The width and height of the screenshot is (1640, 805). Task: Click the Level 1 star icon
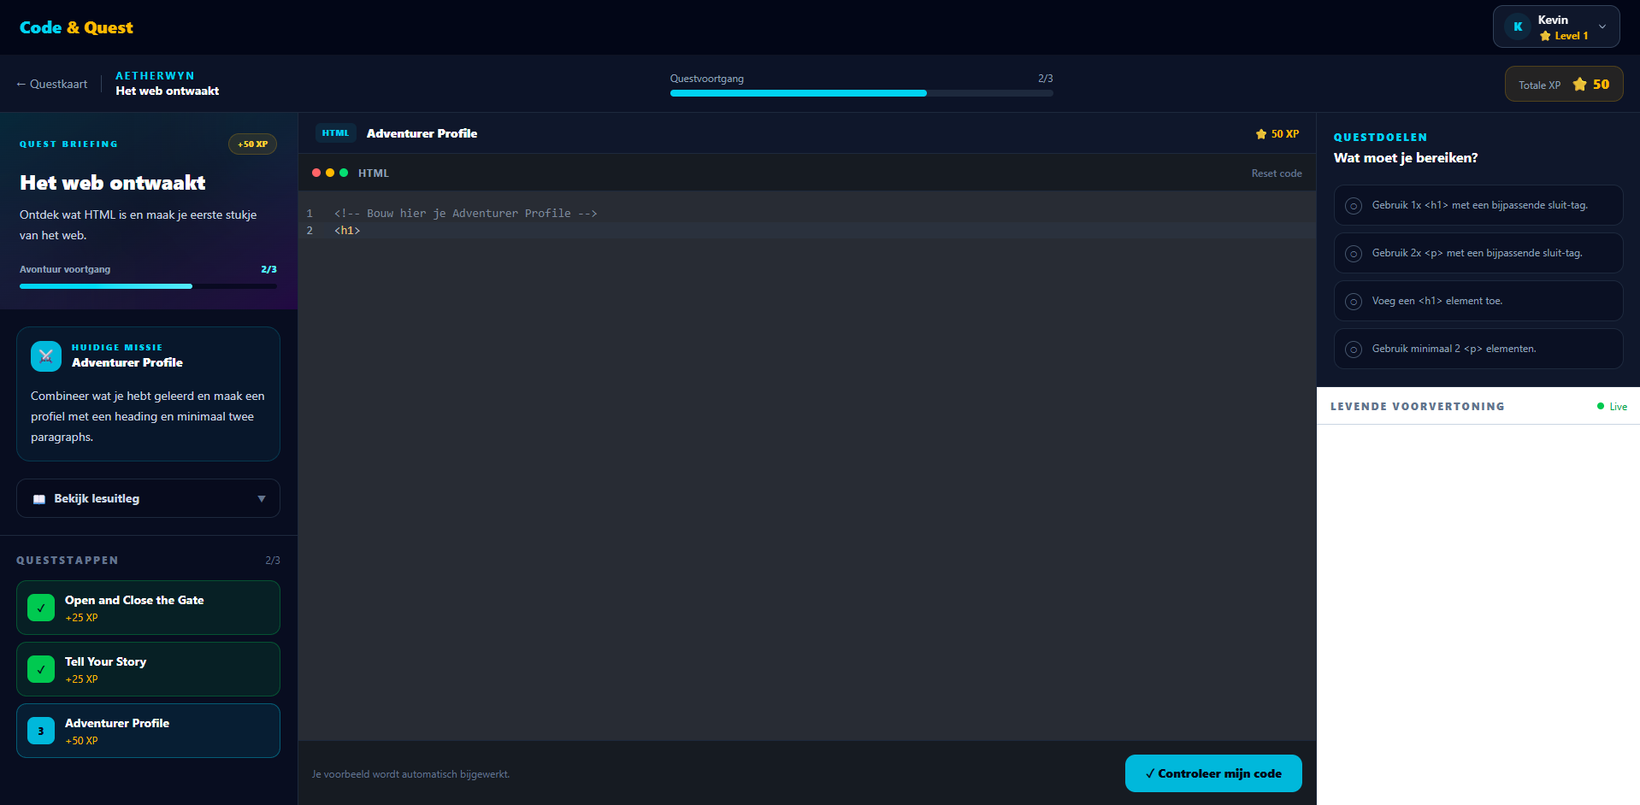pos(1545,36)
